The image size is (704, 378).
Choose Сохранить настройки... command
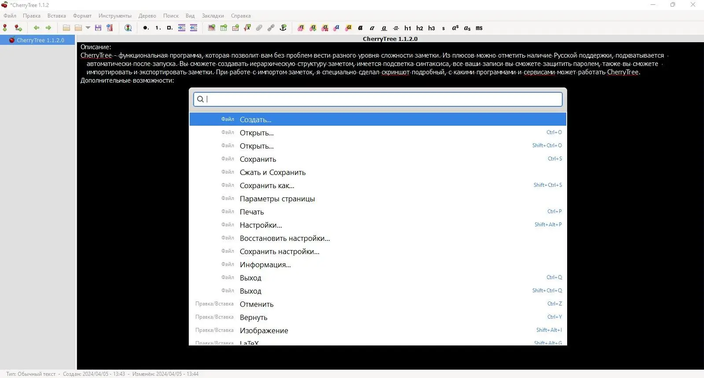tap(378, 251)
